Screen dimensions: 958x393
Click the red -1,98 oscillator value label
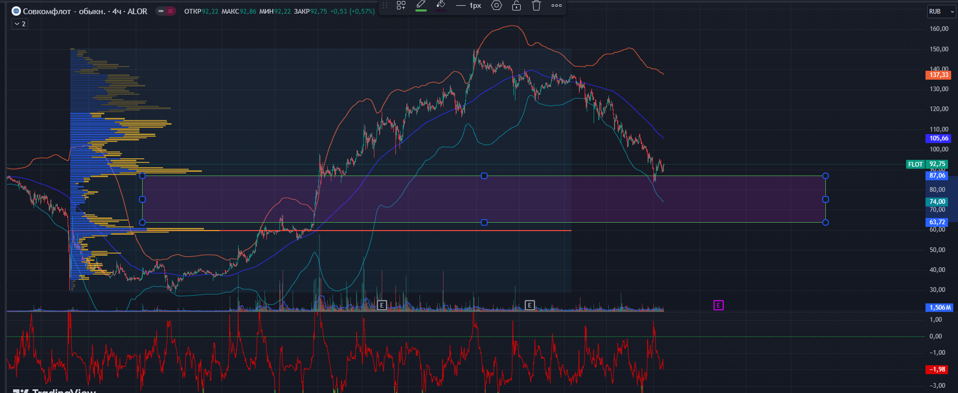[937, 369]
